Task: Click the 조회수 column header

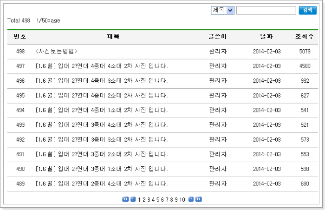Action: pyautogui.click(x=305, y=37)
